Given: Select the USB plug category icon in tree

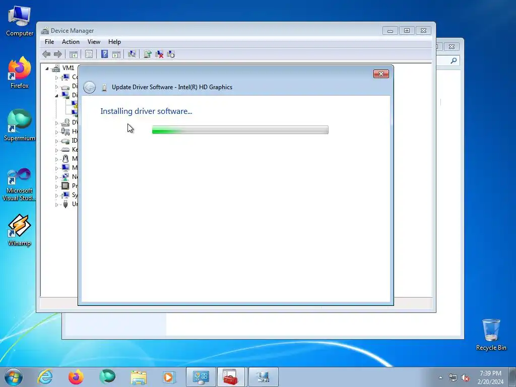Looking at the screenshot, I should pos(66,204).
